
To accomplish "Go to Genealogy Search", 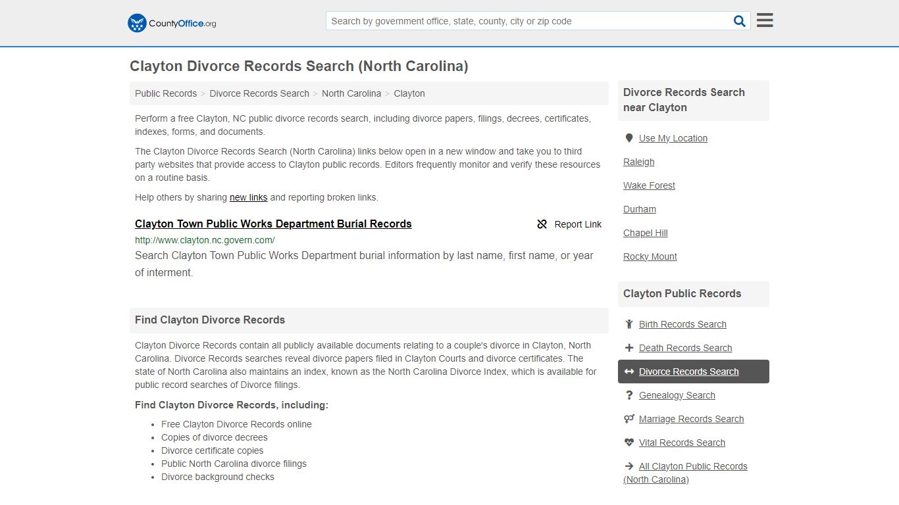I will (677, 395).
